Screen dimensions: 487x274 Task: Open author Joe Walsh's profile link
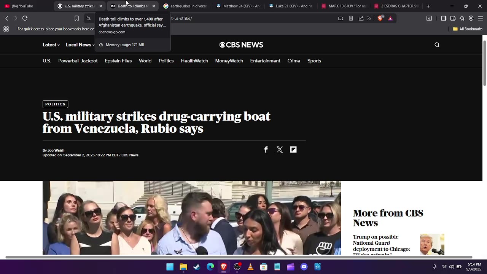56,150
